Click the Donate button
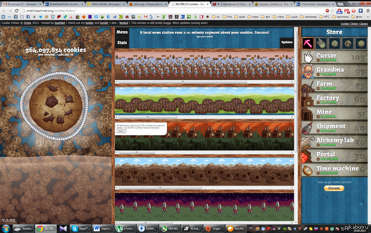The width and height of the screenshot is (371, 233). click(x=334, y=188)
